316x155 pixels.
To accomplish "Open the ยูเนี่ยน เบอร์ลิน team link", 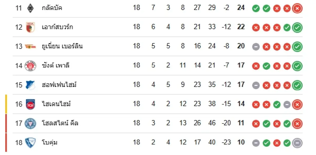I will (62, 46).
